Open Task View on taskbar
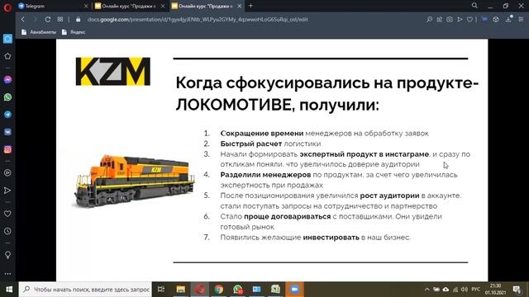This screenshot has width=529, height=297. tap(161, 290)
